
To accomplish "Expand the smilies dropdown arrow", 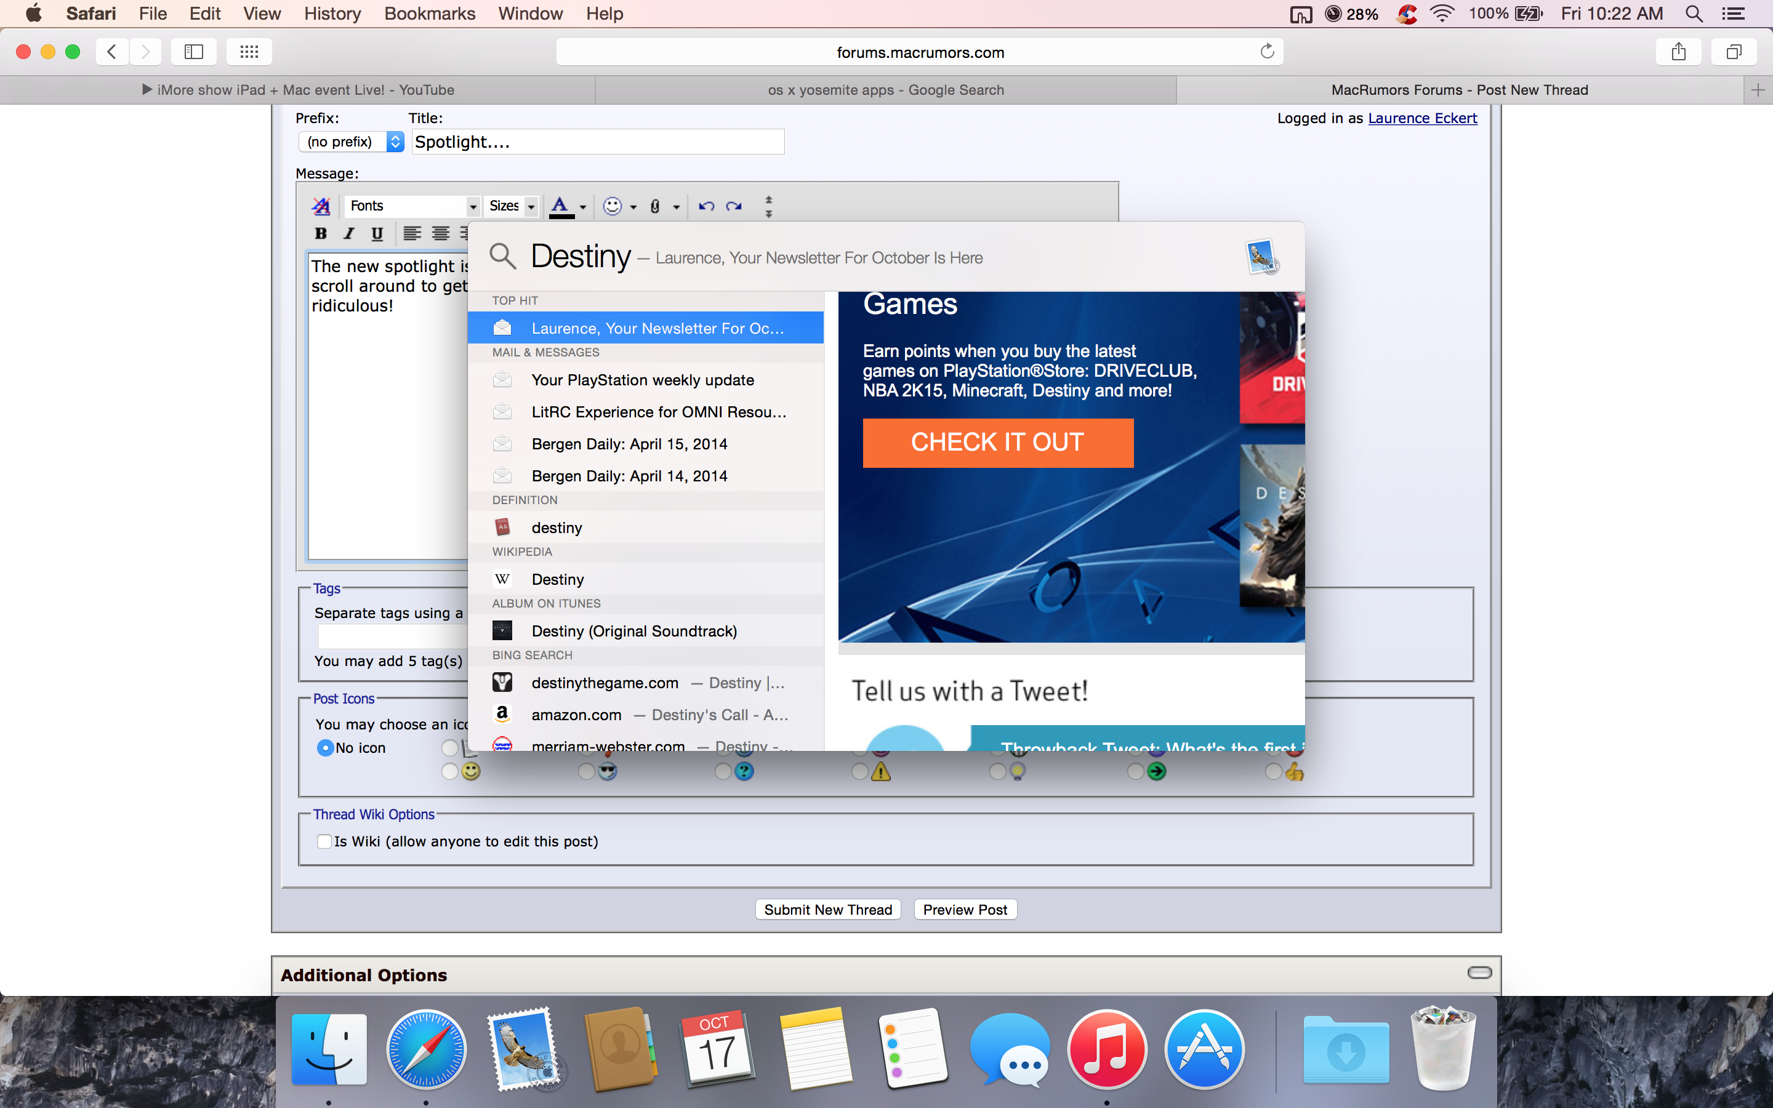I will point(633,207).
